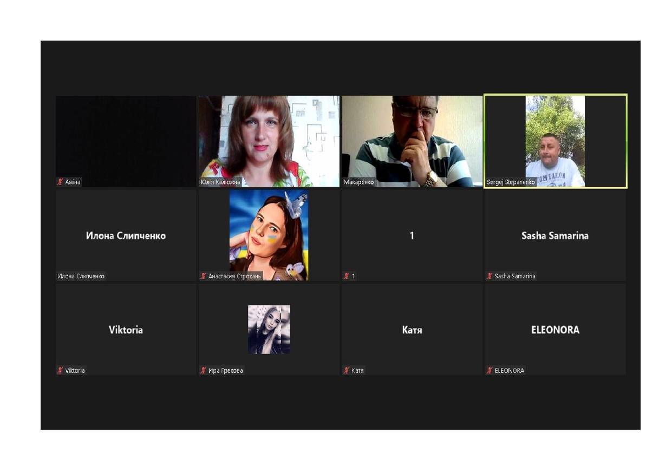
Task: Select the Илона Слипченко participant tile
Action: (126, 235)
